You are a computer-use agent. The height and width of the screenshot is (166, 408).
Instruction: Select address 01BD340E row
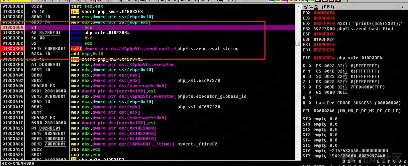pos(13,96)
